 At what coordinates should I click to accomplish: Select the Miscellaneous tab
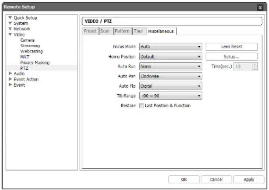tap(161, 31)
